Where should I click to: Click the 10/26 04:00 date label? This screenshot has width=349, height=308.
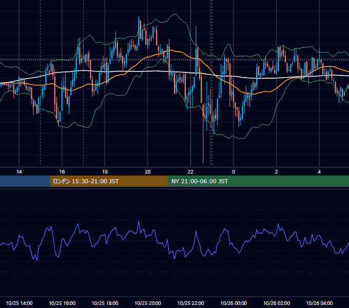coord(319,303)
